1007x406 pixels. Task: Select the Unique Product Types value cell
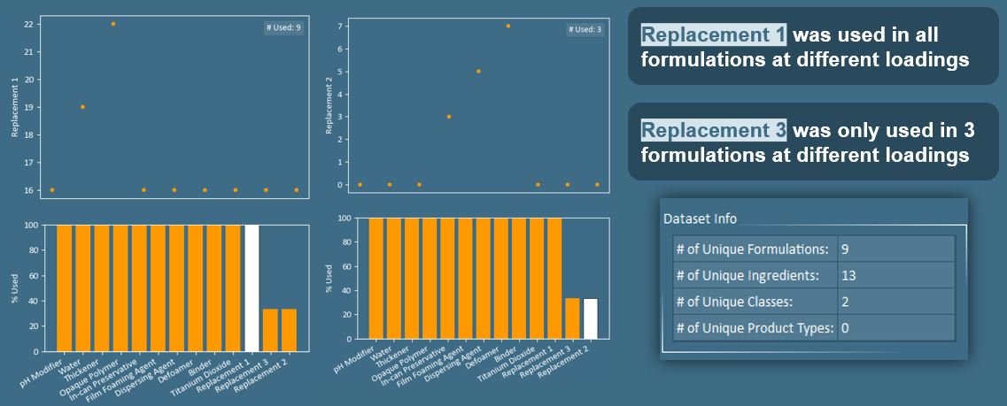(895, 328)
